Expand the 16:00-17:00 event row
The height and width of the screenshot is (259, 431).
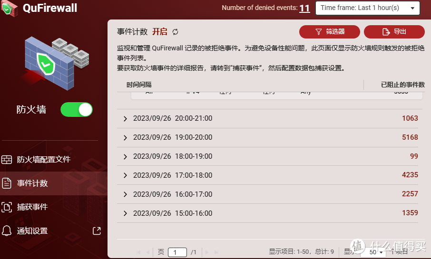pyautogui.click(x=125, y=194)
